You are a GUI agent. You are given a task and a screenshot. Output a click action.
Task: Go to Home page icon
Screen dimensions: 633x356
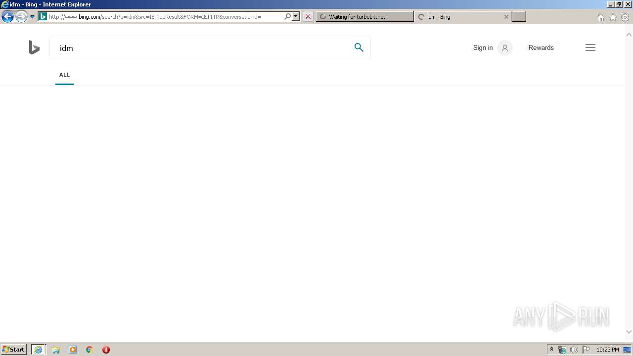click(601, 17)
